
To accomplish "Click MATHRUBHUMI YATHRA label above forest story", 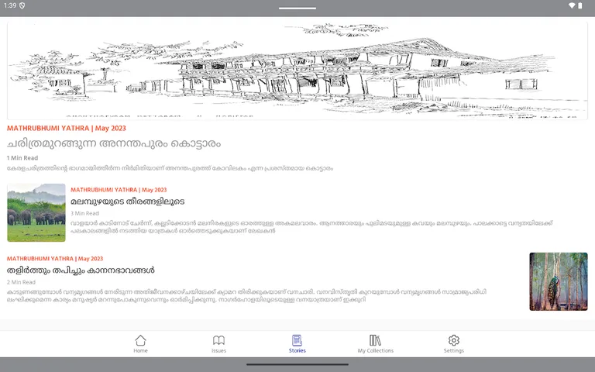I will [55, 259].
